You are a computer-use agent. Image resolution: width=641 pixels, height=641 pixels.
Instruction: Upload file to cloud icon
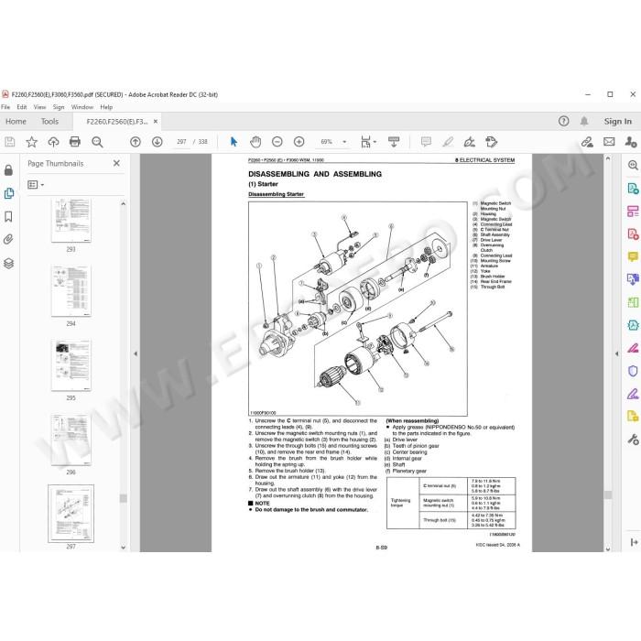click(x=53, y=142)
